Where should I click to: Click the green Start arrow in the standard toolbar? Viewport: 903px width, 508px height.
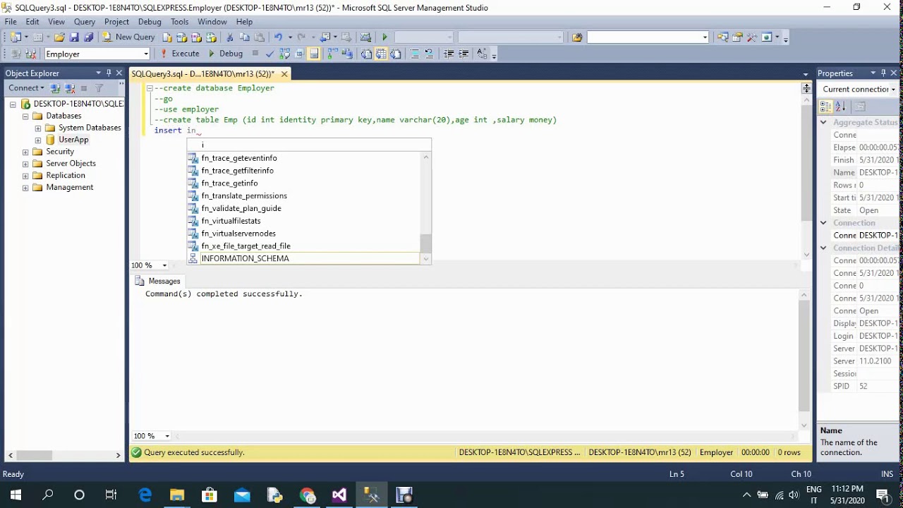coord(384,37)
